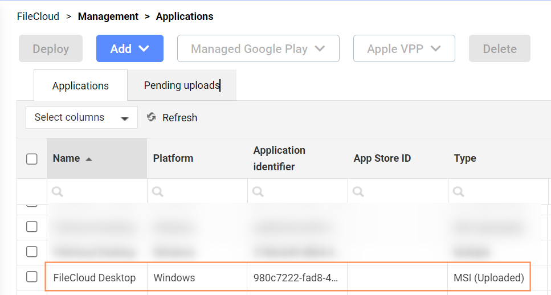Expand the Apple VPP dropdown
Image resolution: width=551 pixels, height=295 pixels.
click(403, 49)
